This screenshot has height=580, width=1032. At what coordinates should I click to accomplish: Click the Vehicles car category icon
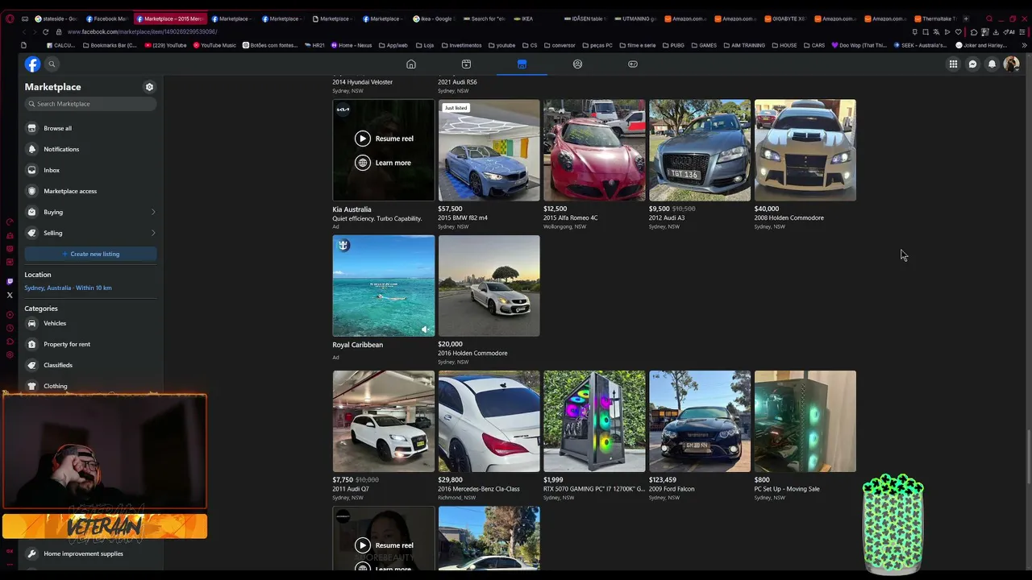pyautogui.click(x=32, y=323)
